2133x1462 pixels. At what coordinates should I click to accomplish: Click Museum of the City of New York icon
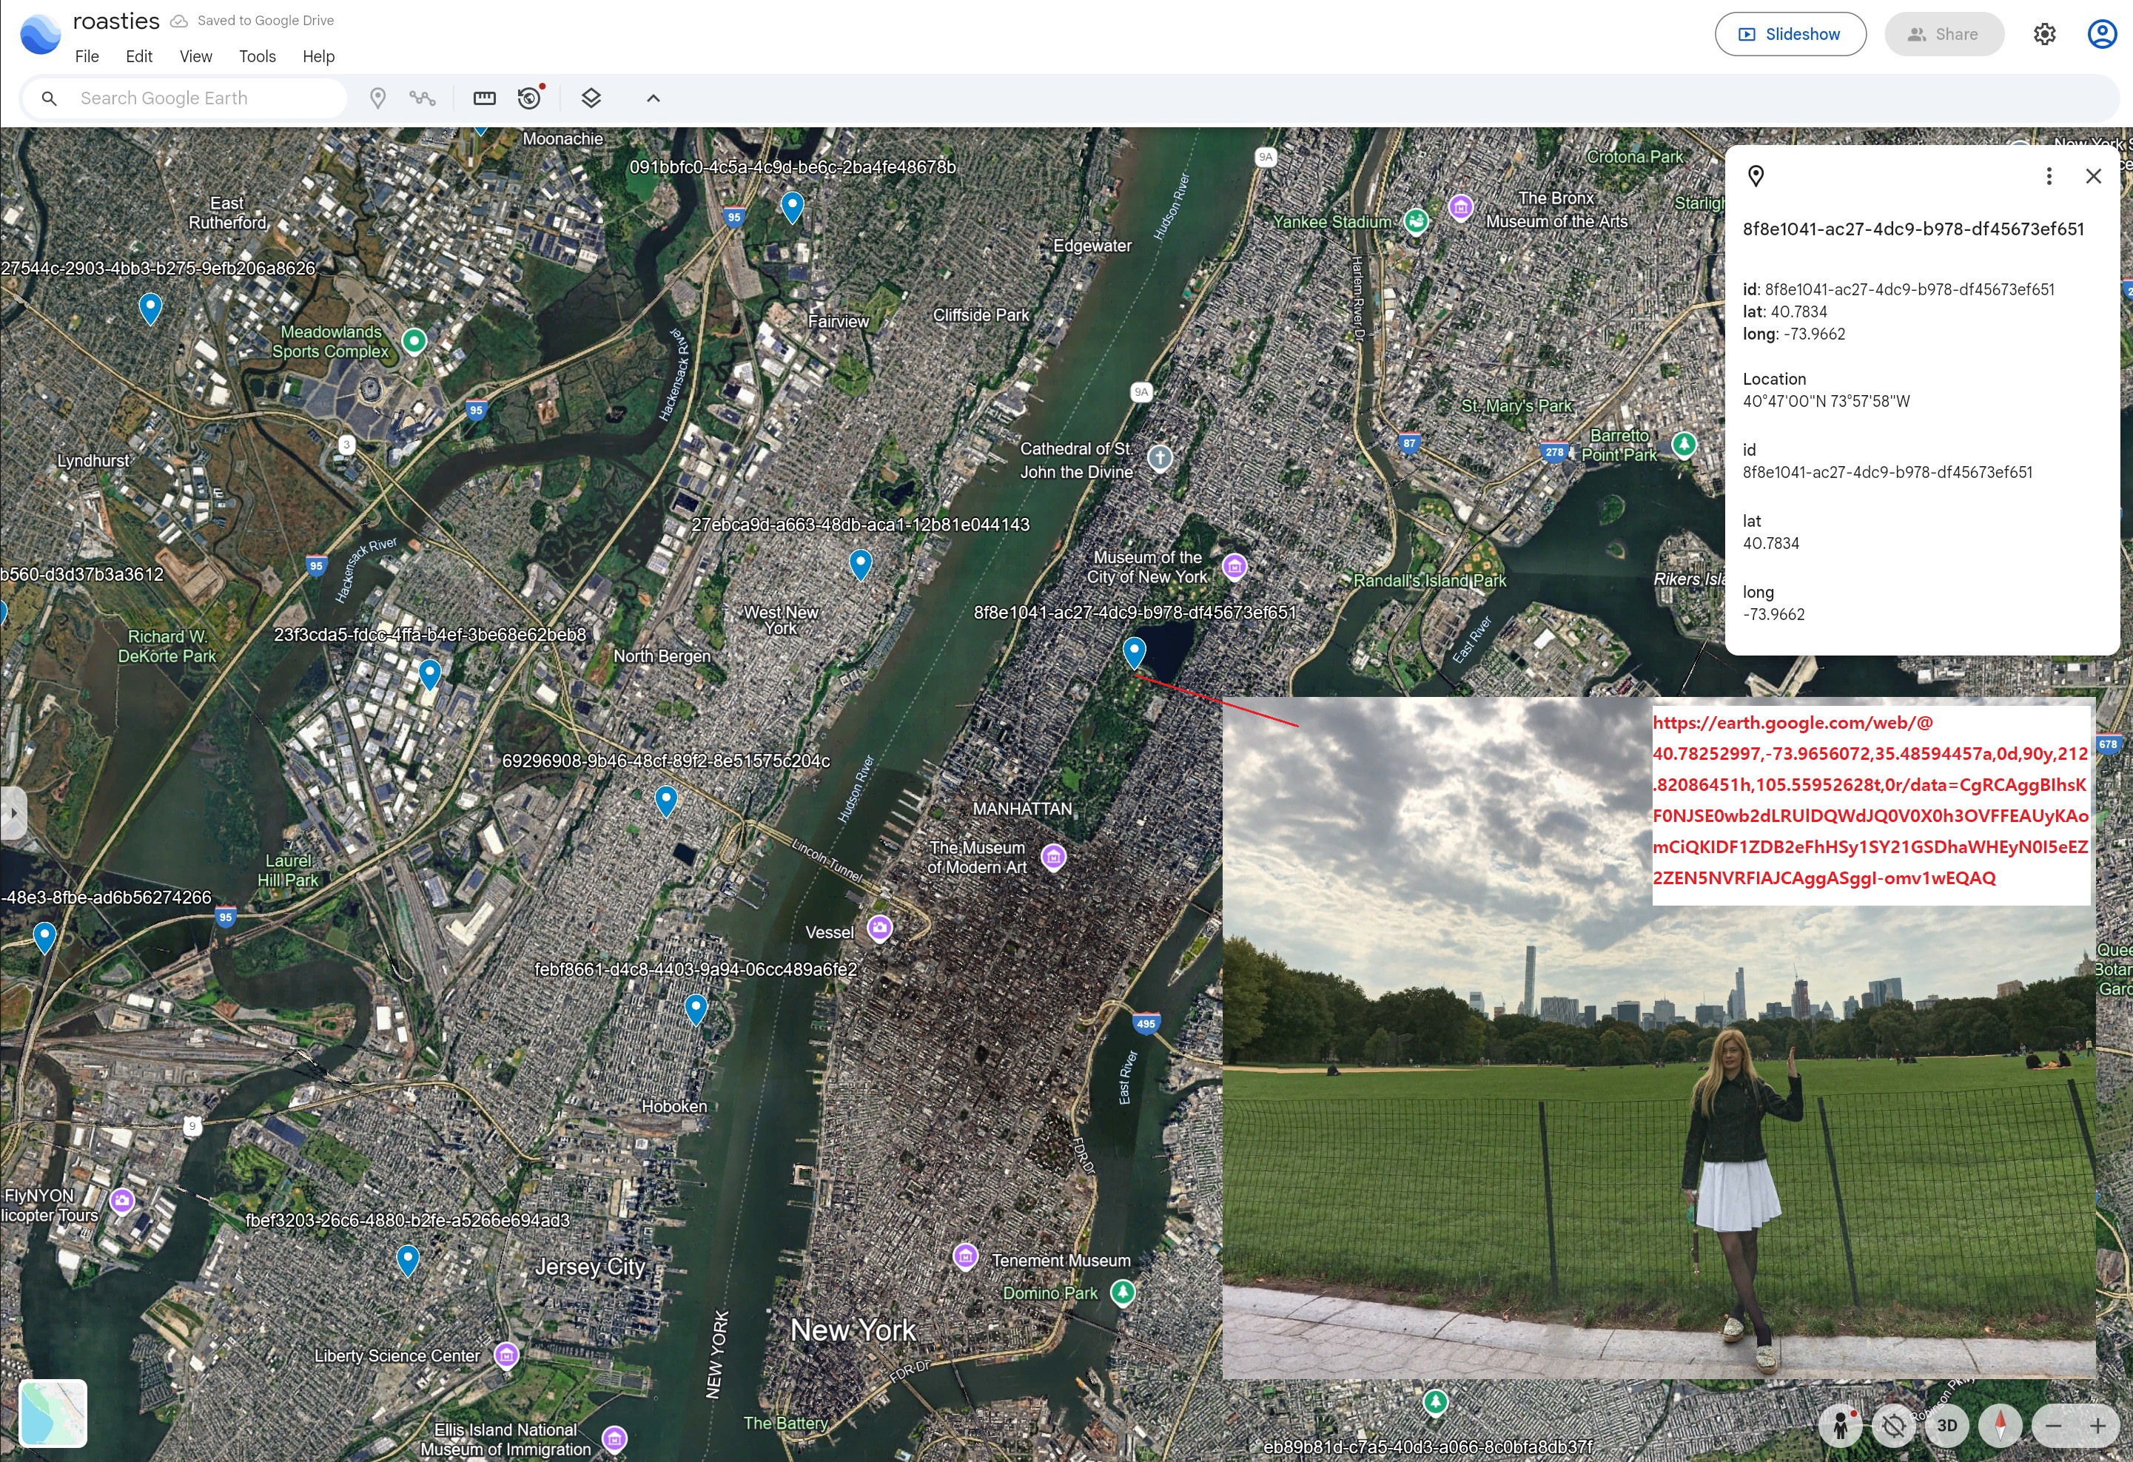click(x=1235, y=566)
